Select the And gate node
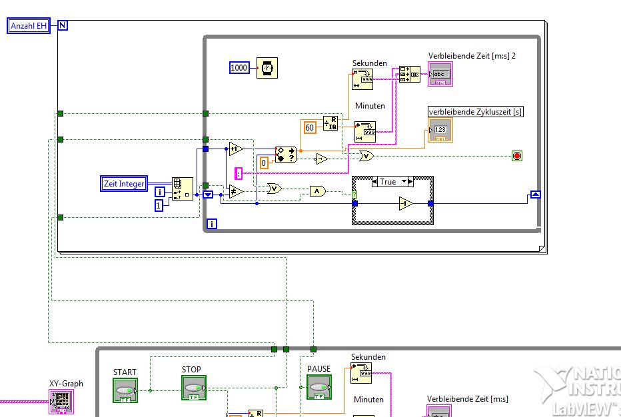The height and width of the screenshot is (417, 621). [x=318, y=191]
